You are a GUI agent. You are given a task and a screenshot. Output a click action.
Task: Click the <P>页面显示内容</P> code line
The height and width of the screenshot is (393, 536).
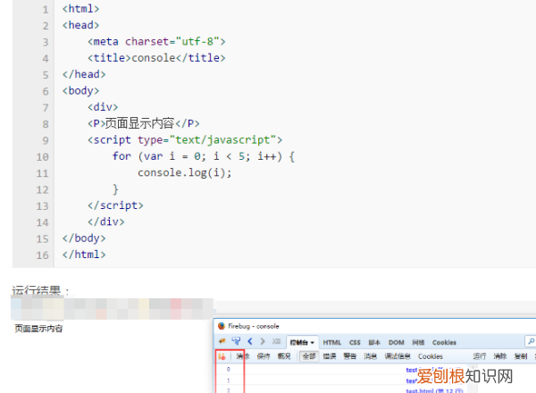(144, 124)
